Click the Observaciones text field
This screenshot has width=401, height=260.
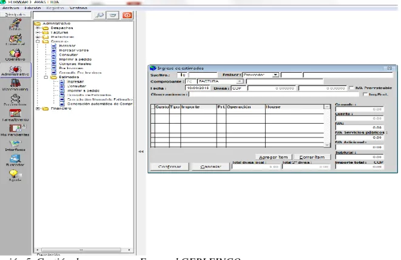(274, 95)
